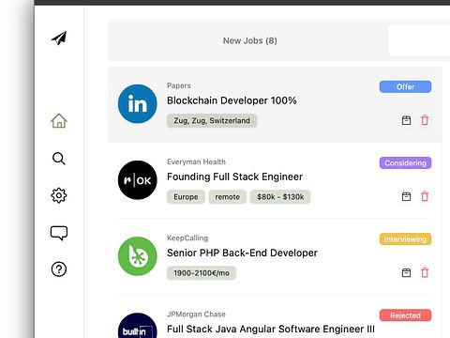The image size is (450, 338).
Task: Archive the Founding Full Stack Engineer job
Action: click(406, 196)
